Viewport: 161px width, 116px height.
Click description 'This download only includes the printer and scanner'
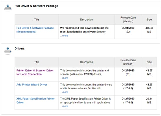point(84,72)
